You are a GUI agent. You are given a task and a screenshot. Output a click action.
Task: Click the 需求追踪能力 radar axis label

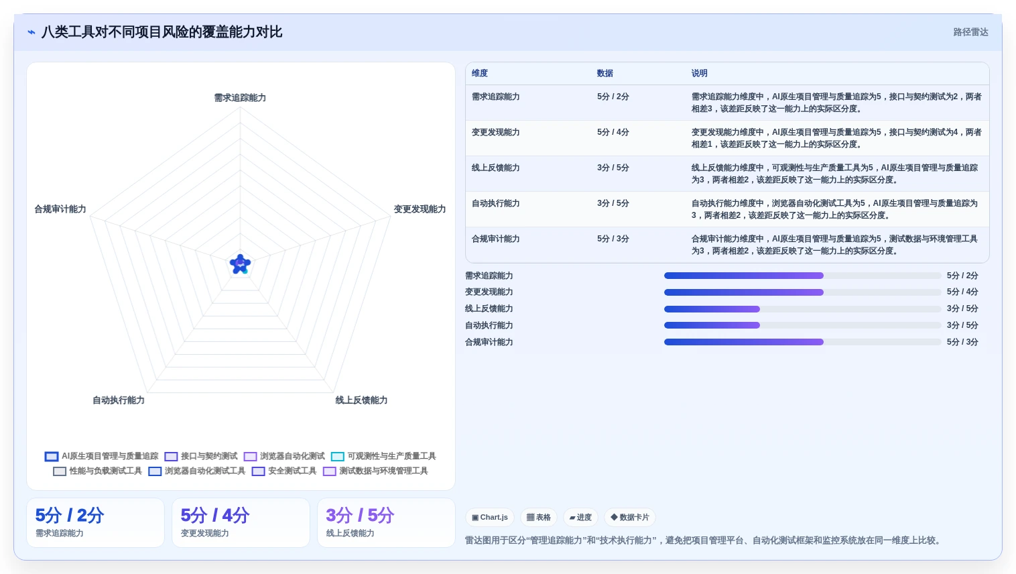[x=241, y=98]
